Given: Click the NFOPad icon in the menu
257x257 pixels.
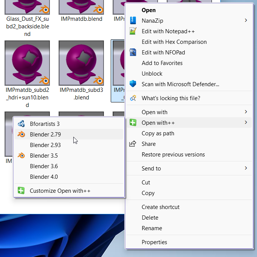Looking at the screenshot, I should pos(133,53).
